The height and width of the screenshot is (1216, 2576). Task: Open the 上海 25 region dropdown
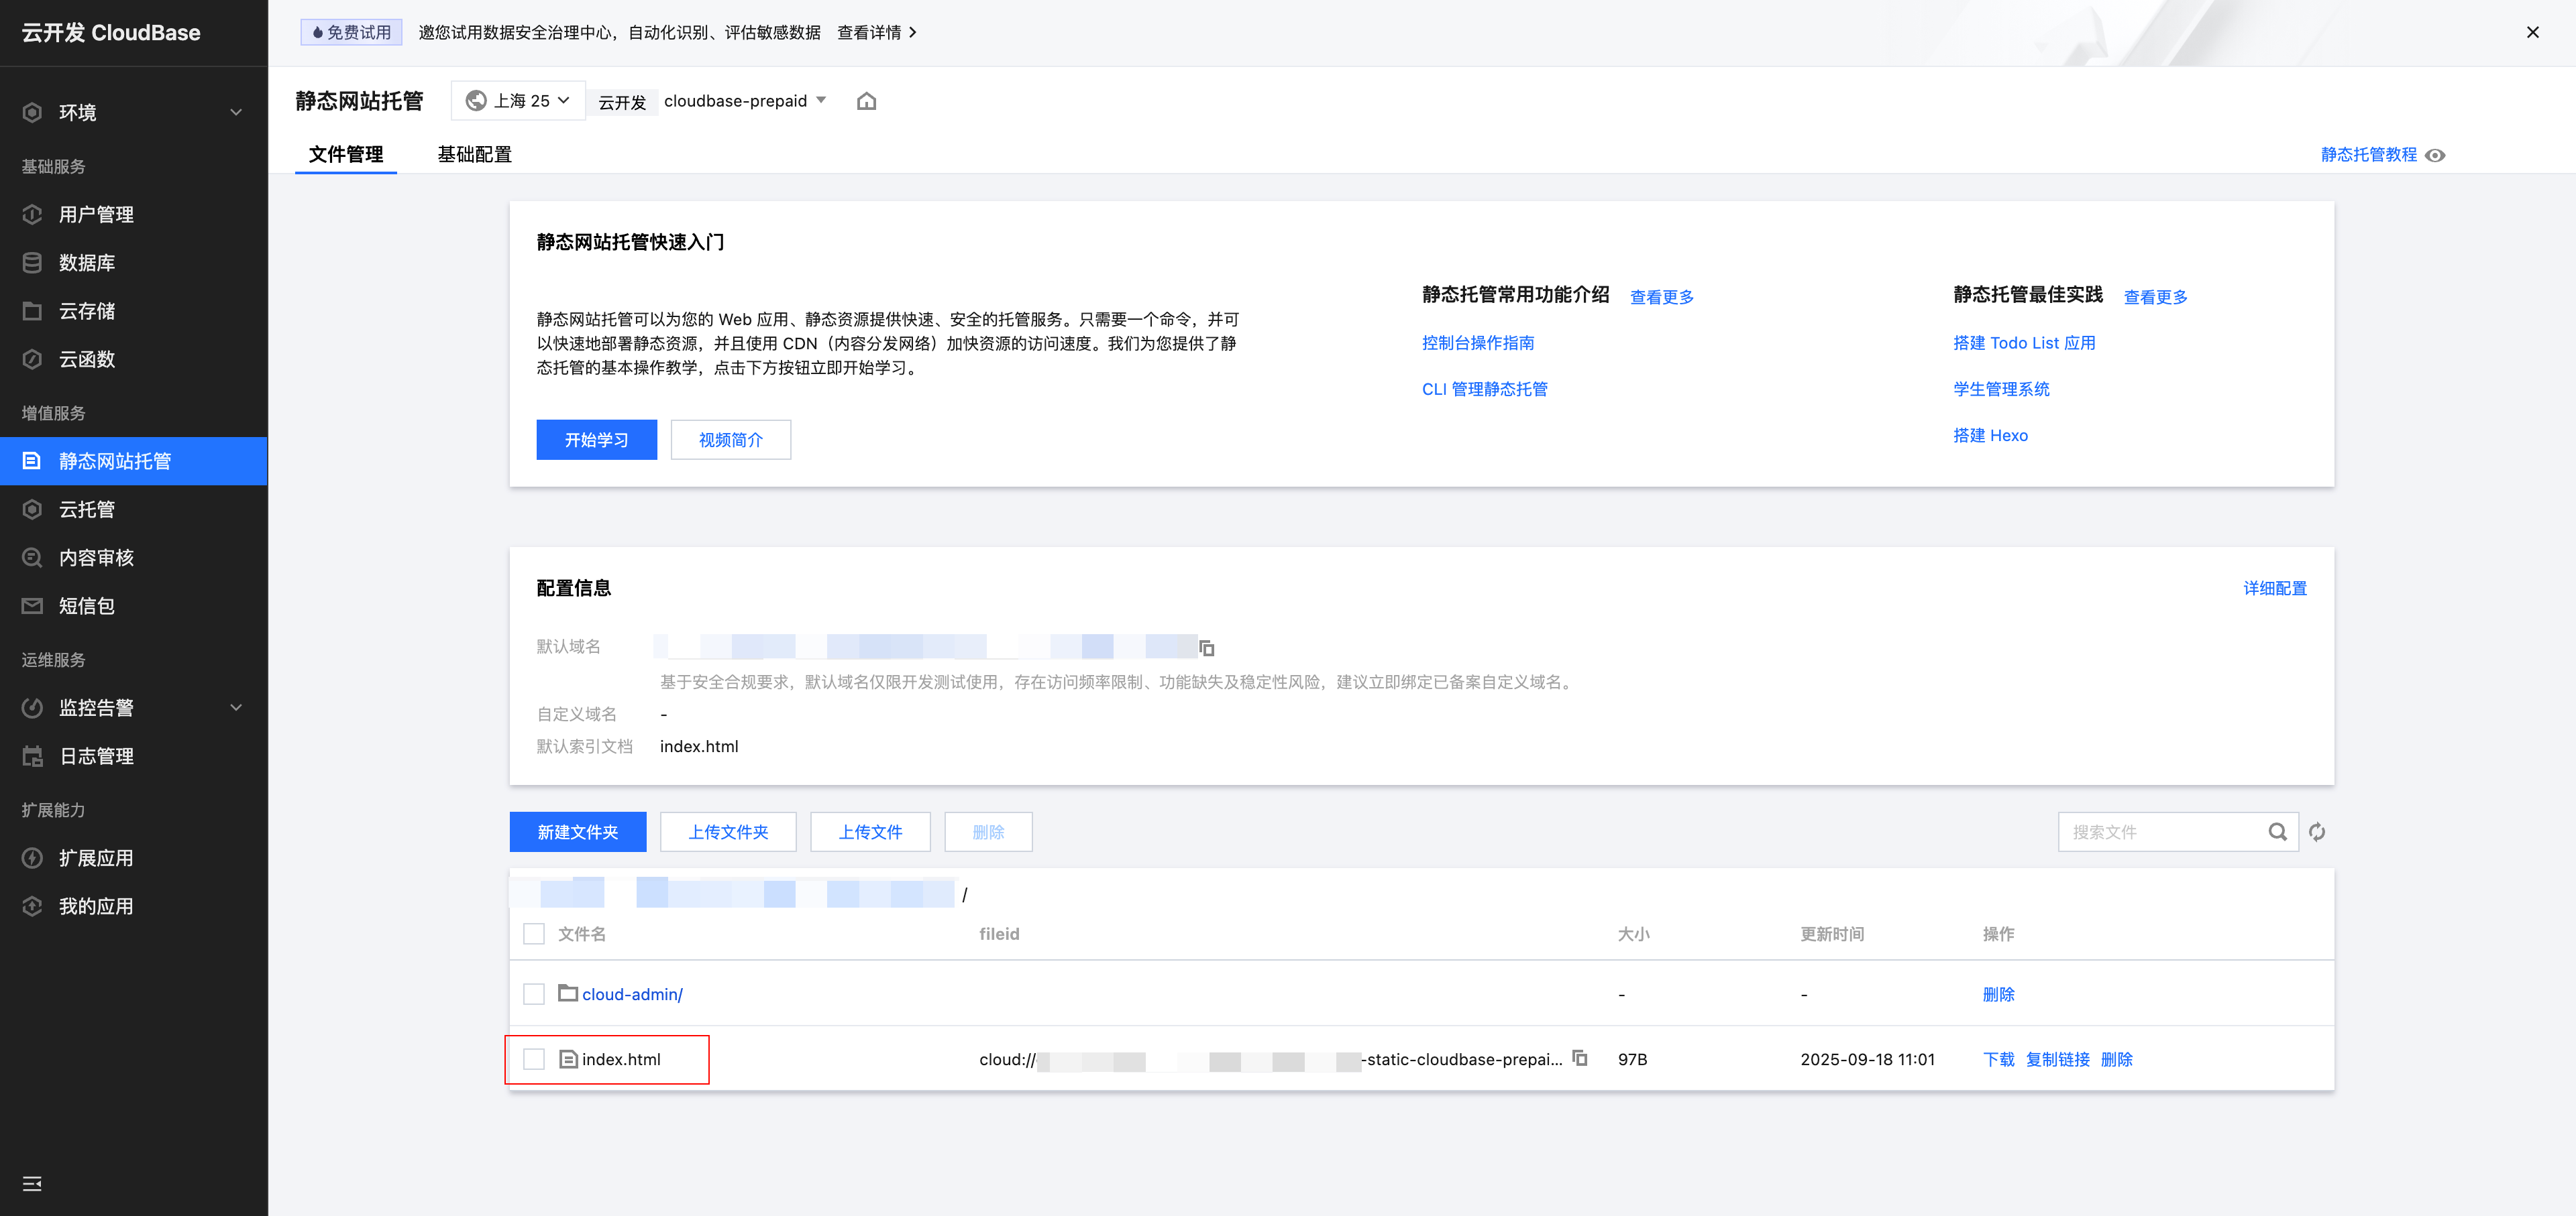coord(518,101)
